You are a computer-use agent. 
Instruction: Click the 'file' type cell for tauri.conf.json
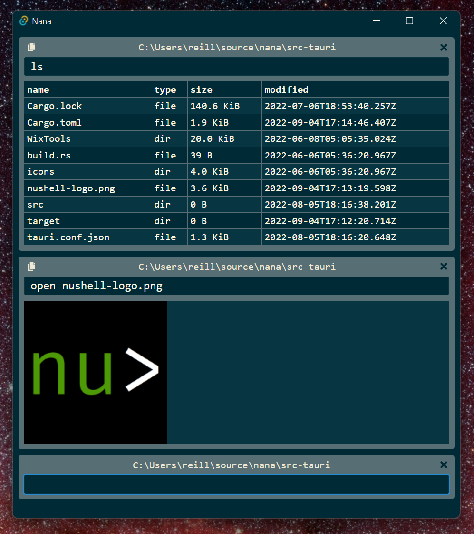pyautogui.click(x=169, y=237)
